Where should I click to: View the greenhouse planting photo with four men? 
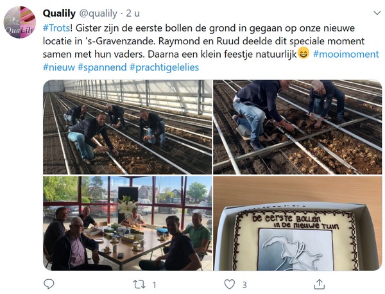point(128,127)
